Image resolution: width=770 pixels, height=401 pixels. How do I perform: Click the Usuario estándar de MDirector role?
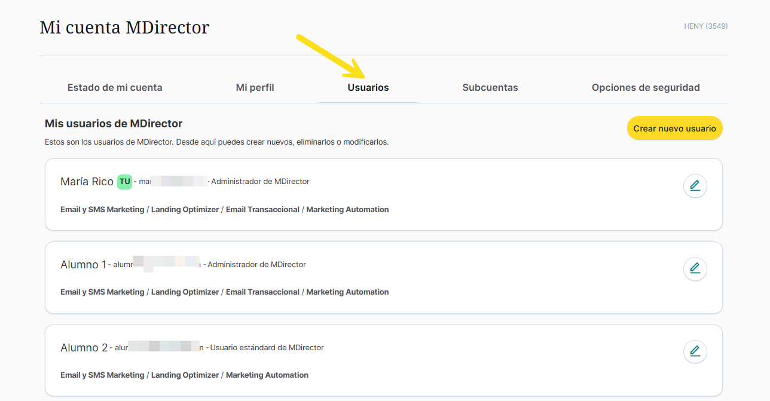267,348
